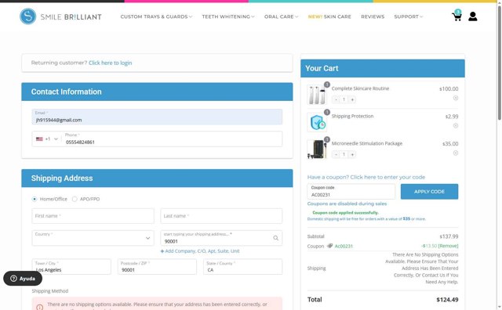Screen dimensions: 502x310
Task: Open the New! Skin Care page
Action: pos(329,16)
